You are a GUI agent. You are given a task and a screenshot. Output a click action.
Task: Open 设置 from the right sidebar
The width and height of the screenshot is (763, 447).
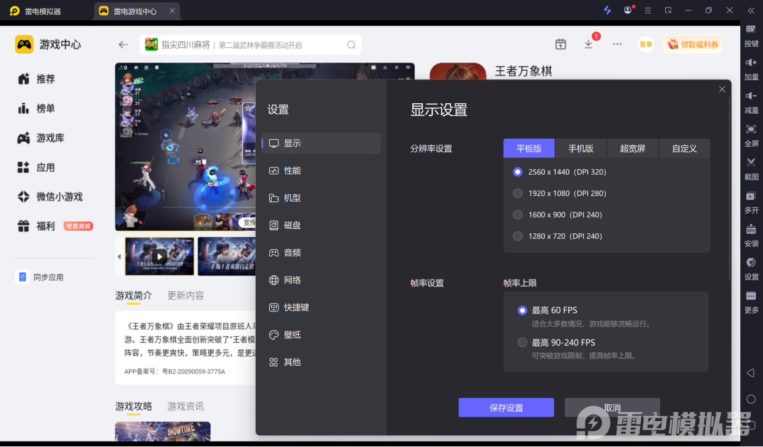(x=751, y=269)
